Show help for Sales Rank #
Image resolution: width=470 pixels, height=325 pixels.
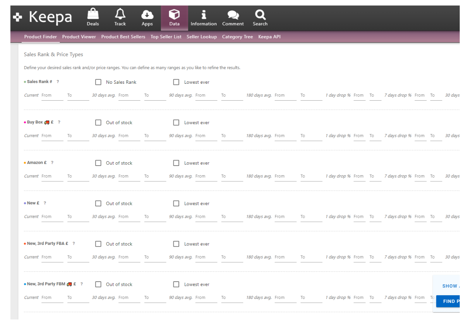(58, 82)
